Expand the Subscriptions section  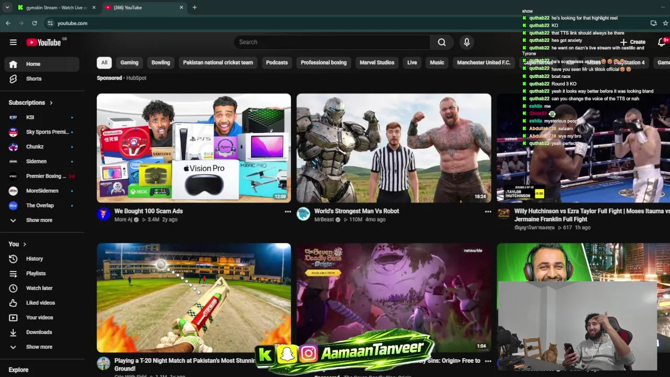(x=31, y=103)
